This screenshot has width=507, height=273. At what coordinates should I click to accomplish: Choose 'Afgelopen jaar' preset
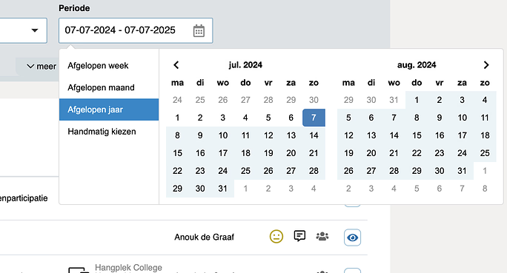109,109
